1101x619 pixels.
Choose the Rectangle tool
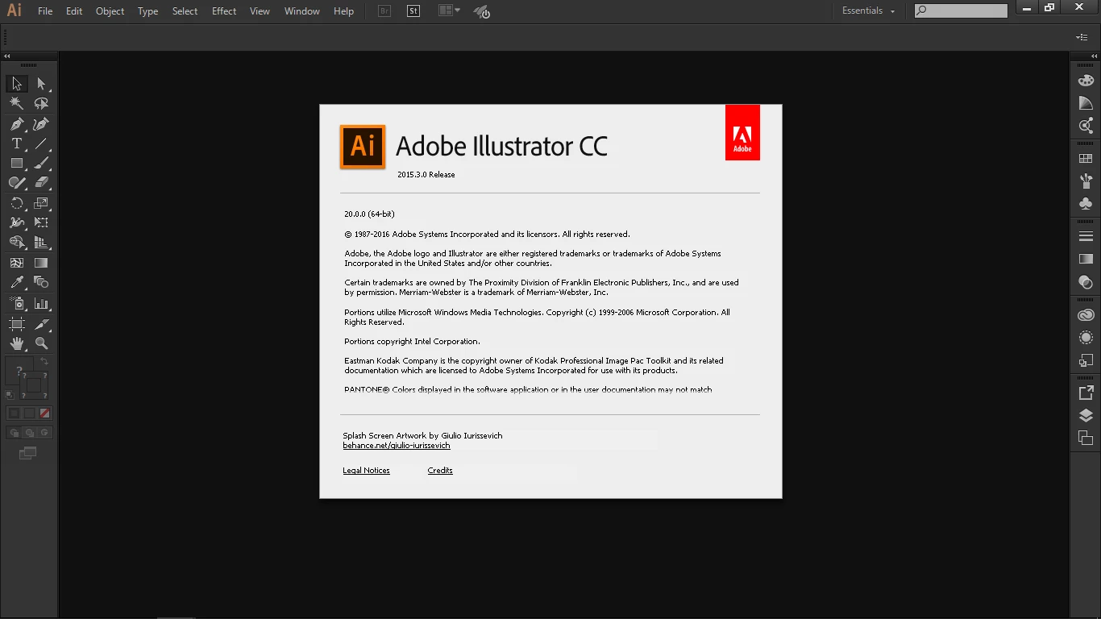point(16,163)
